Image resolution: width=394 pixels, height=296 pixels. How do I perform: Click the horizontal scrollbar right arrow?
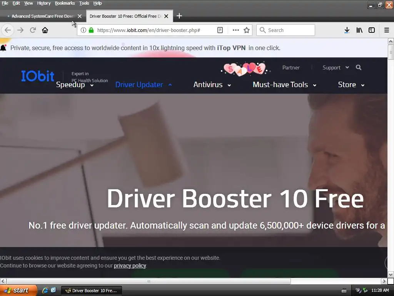(384, 281)
